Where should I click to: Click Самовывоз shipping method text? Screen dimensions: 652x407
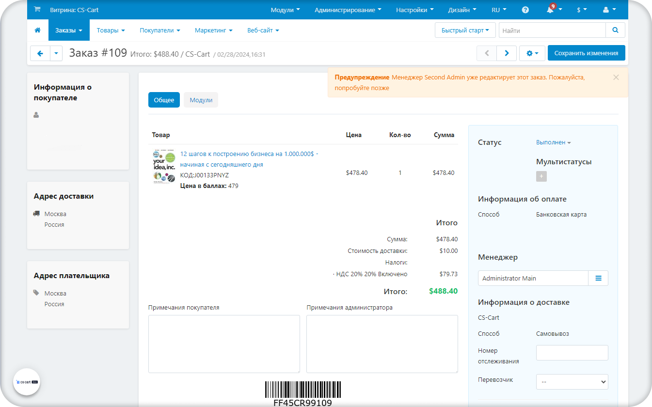(553, 334)
